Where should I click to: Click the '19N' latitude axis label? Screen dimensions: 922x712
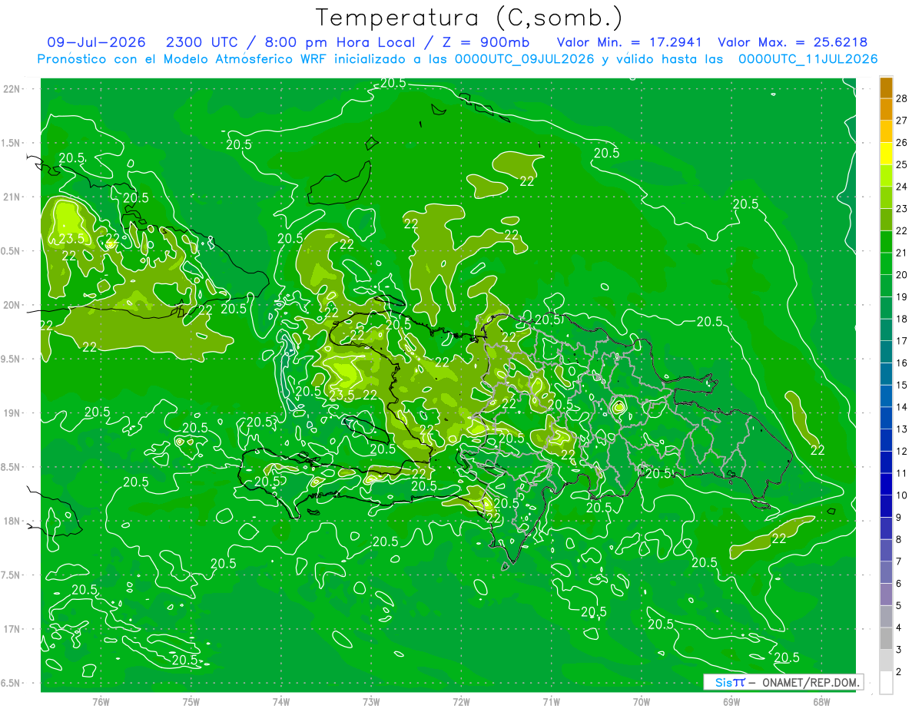pyautogui.click(x=12, y=413)
